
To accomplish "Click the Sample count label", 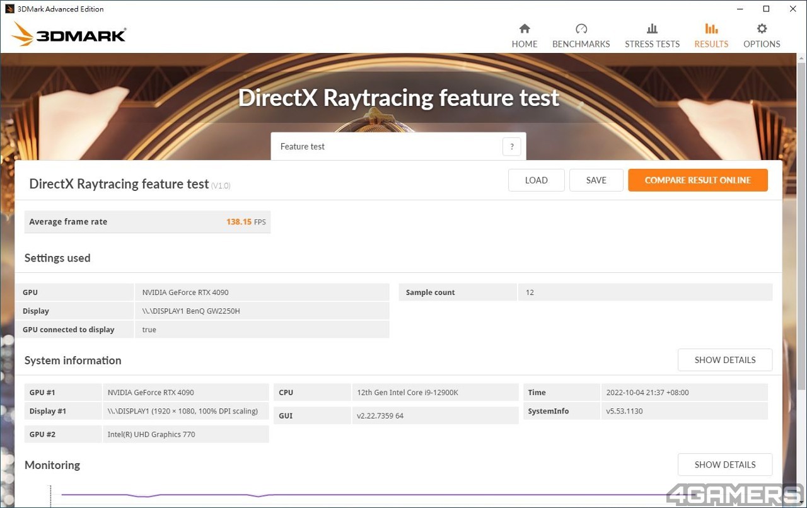I will click(430, 292).
